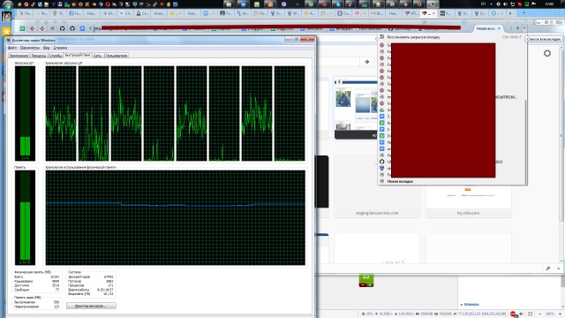Open the Справка menu in Task Manager
This screenshot has height=318, width=565.
[60, 48]
